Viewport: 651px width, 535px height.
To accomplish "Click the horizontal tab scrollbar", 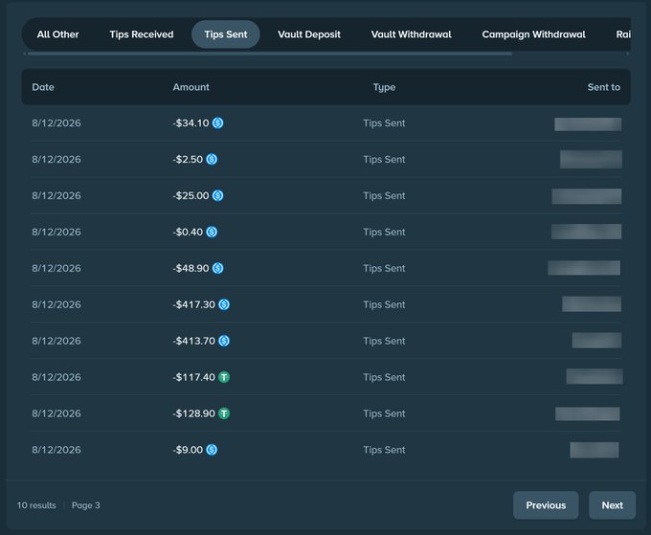I will pos(270,54).
